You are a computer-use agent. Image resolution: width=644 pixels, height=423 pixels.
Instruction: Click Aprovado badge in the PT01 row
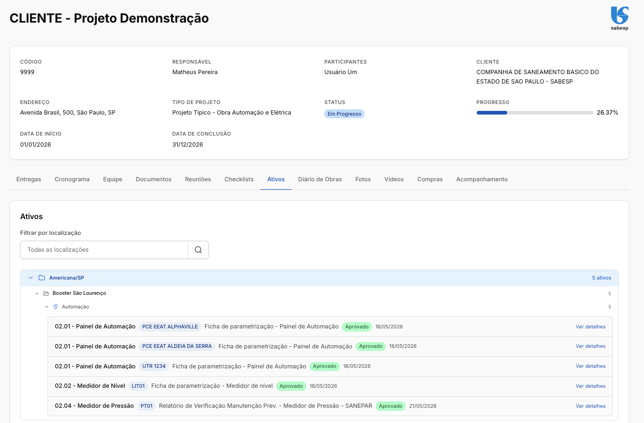(x=391, y=406)
